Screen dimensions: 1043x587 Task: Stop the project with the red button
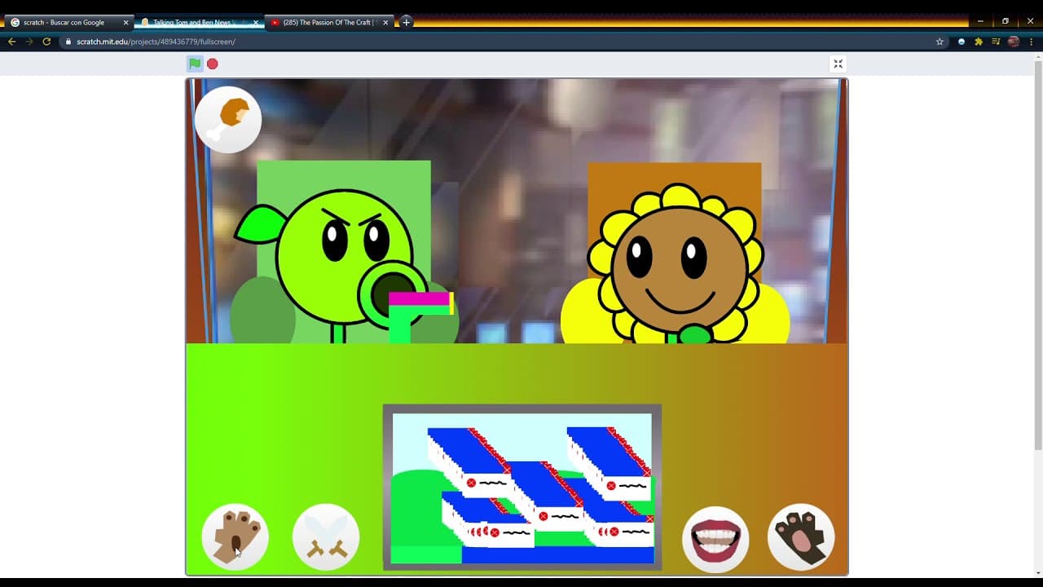(213, 64)
